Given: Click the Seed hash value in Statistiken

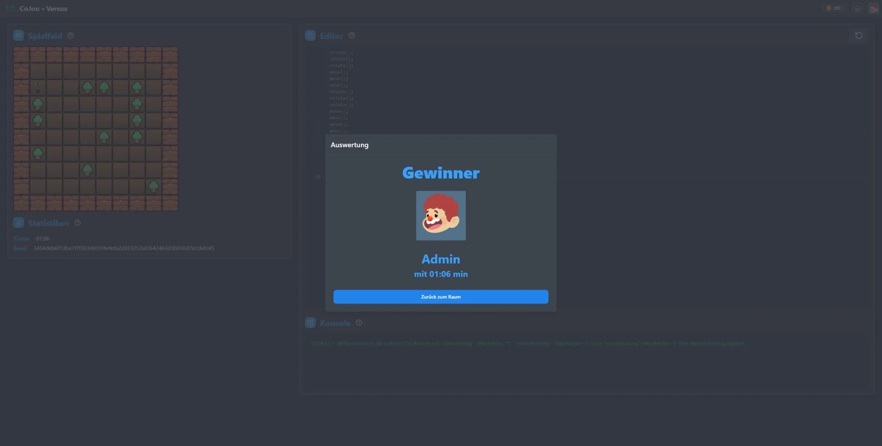Looking at the screenshot, I should [x=124, y=248].
